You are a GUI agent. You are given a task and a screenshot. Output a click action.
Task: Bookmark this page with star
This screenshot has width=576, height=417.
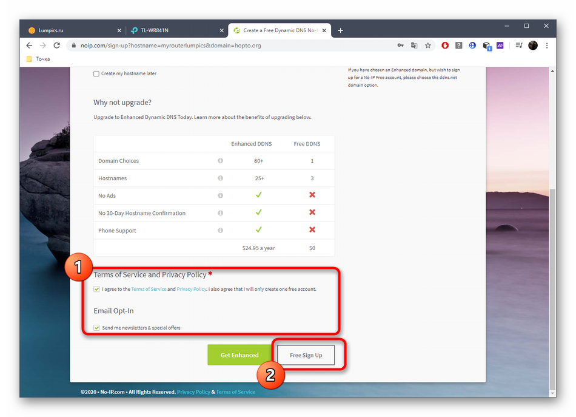[x=428, y=46]
